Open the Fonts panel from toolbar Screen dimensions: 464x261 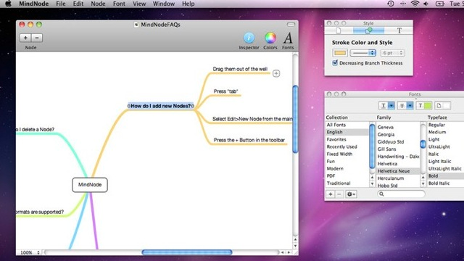(x=288, y=41)
